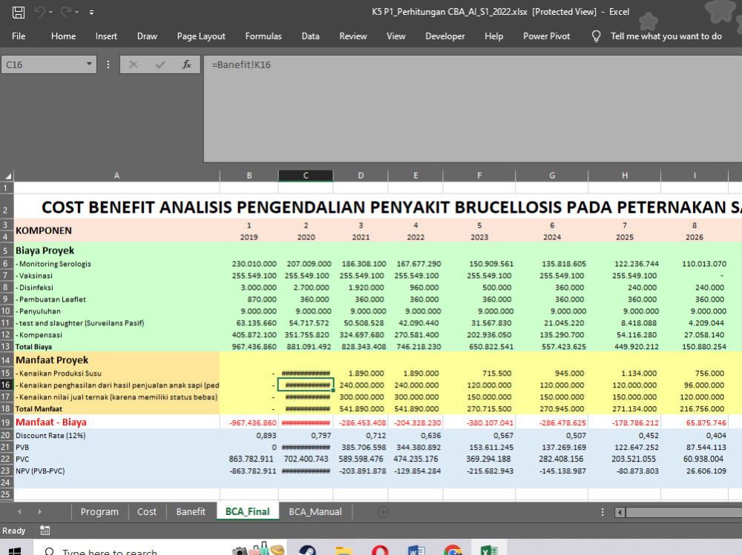742x555 pixels.
Task: Switch to the Banefit sheet tab
Action: (x=191, y=511)
